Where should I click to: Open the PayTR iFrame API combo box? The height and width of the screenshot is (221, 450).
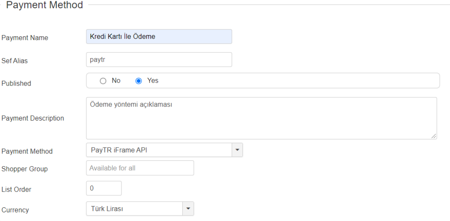tap(159, 150)
